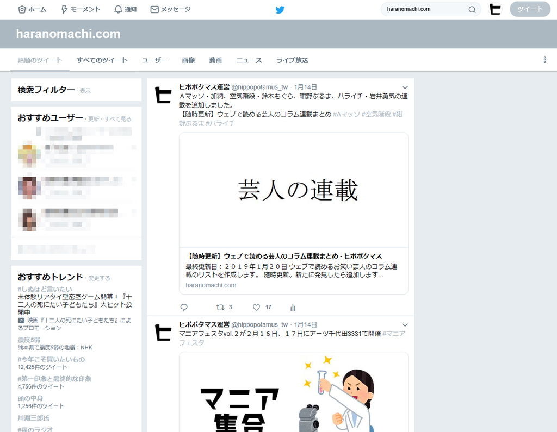Open more search options (three dots)
This screenshot has width=557, height=432.
544,60
